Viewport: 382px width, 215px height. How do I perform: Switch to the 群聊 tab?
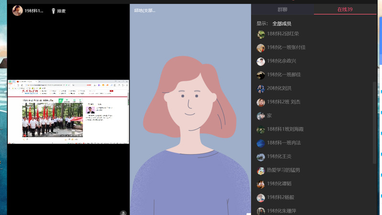click(282, 10)
